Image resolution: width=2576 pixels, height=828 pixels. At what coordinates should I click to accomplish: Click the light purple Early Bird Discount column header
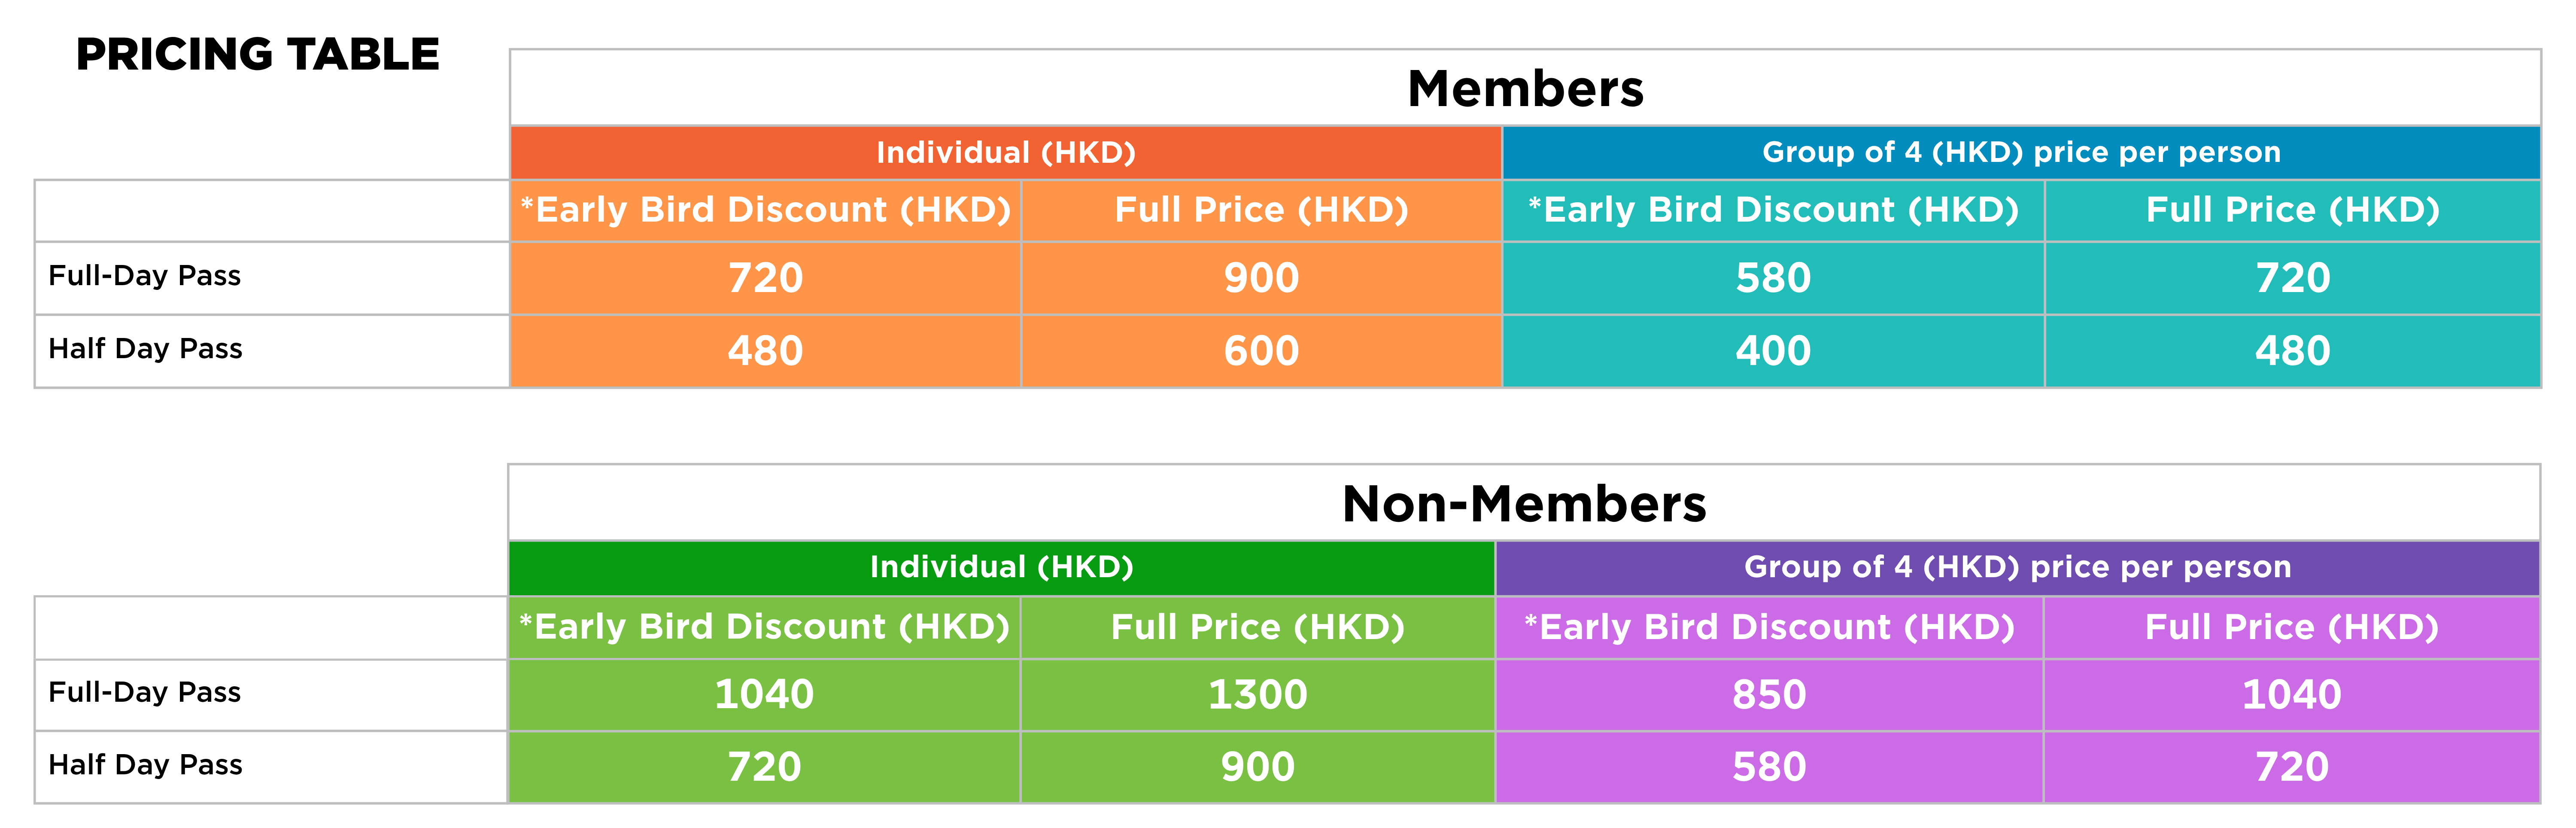pyautogui.click(x=1769, y=627)
